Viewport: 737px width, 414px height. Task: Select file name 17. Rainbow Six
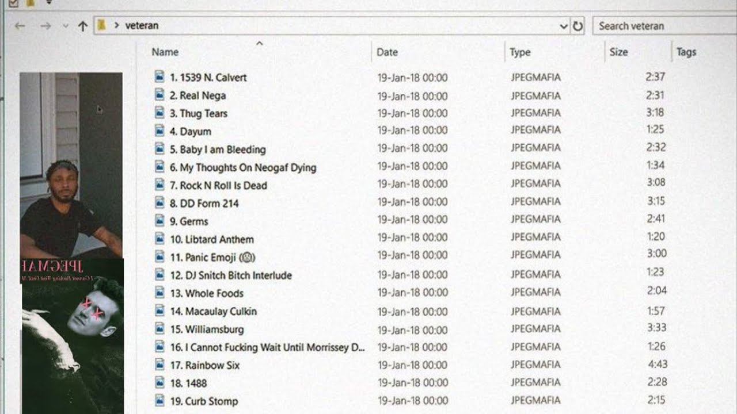coord(205,365)
